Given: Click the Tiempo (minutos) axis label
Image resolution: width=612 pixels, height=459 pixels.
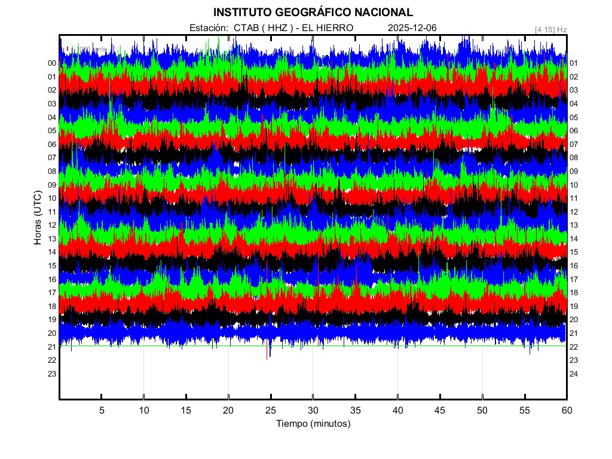Looking at the screenshot, I should click(313, 424).
